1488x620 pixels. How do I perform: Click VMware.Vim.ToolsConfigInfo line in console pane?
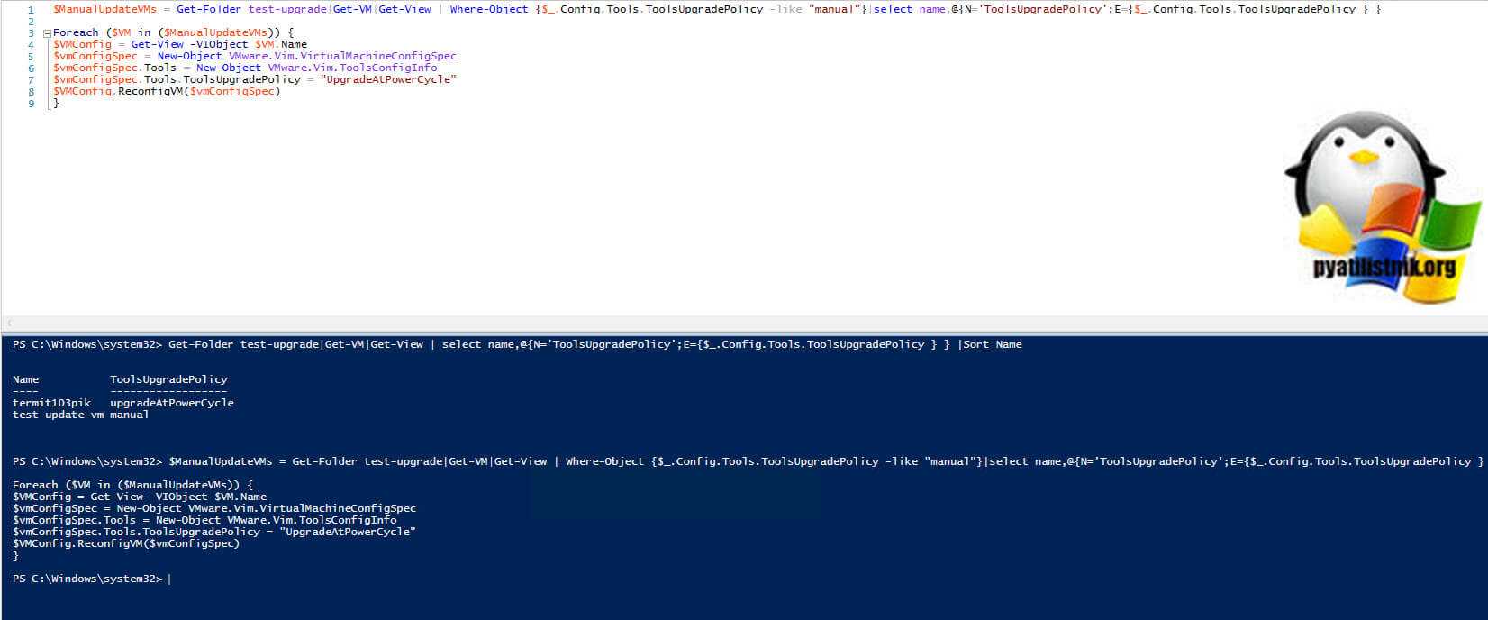click(204, 520)
